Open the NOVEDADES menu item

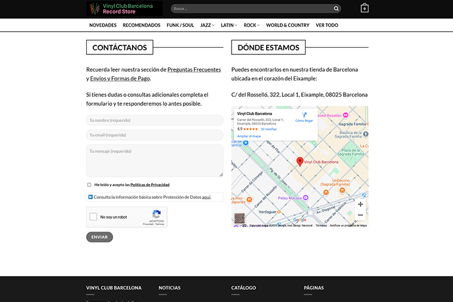(102, 25)
